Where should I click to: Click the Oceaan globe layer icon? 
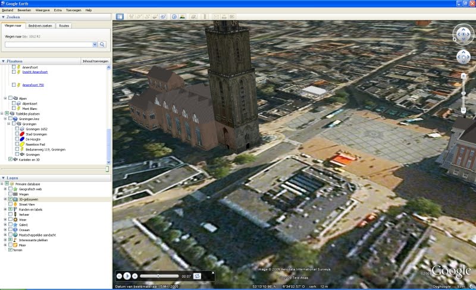[15, 230]
